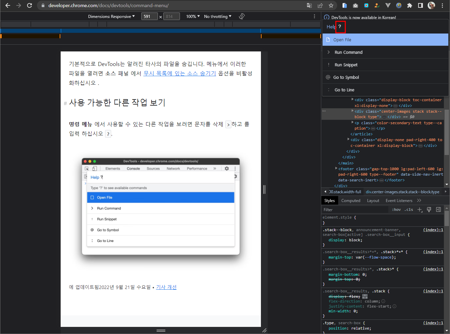
Task: Open the orange person checkmark extension
Action: point(377,5)
